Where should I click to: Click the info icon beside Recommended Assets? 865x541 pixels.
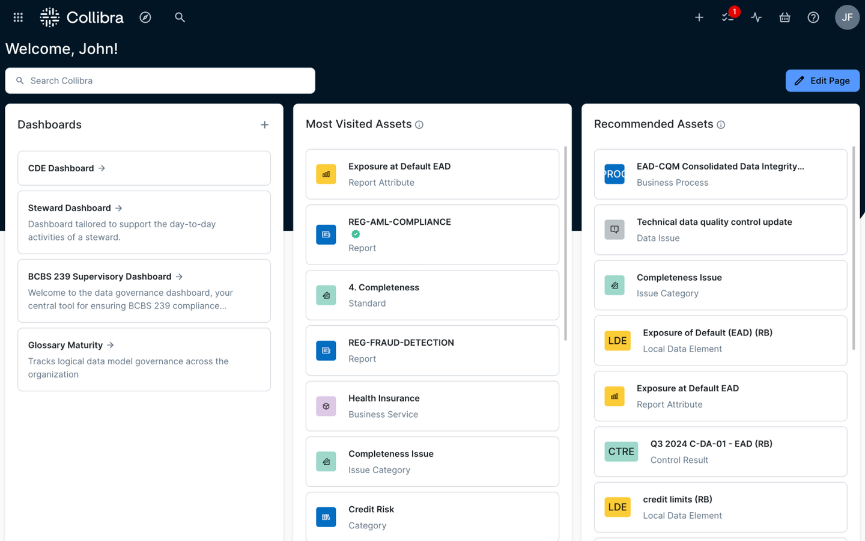pos(721,124)
